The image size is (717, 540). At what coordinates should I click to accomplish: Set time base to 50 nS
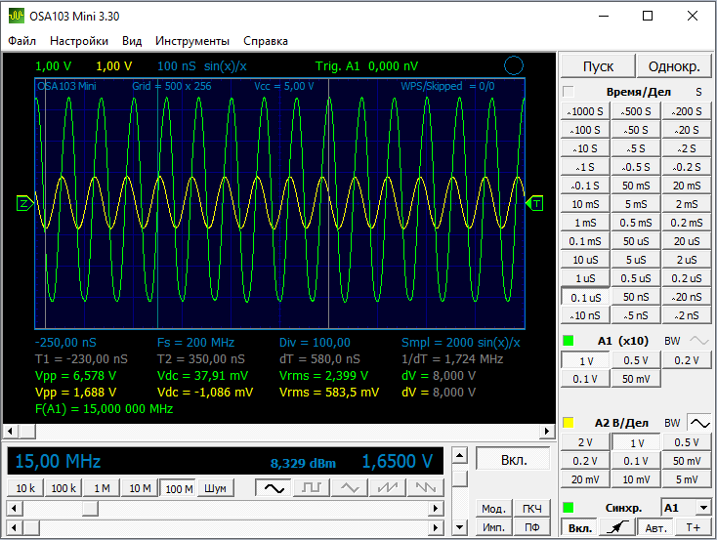[x=635, y=297]
